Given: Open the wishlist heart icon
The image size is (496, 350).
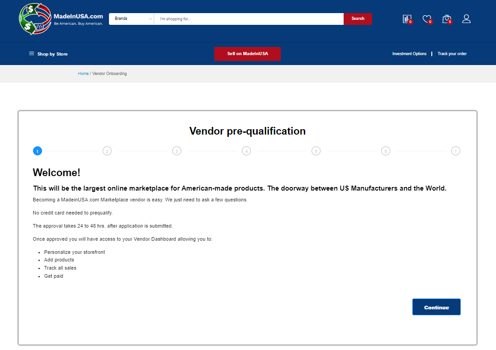Looking at the screenshot, I should [x=427, y=19].
